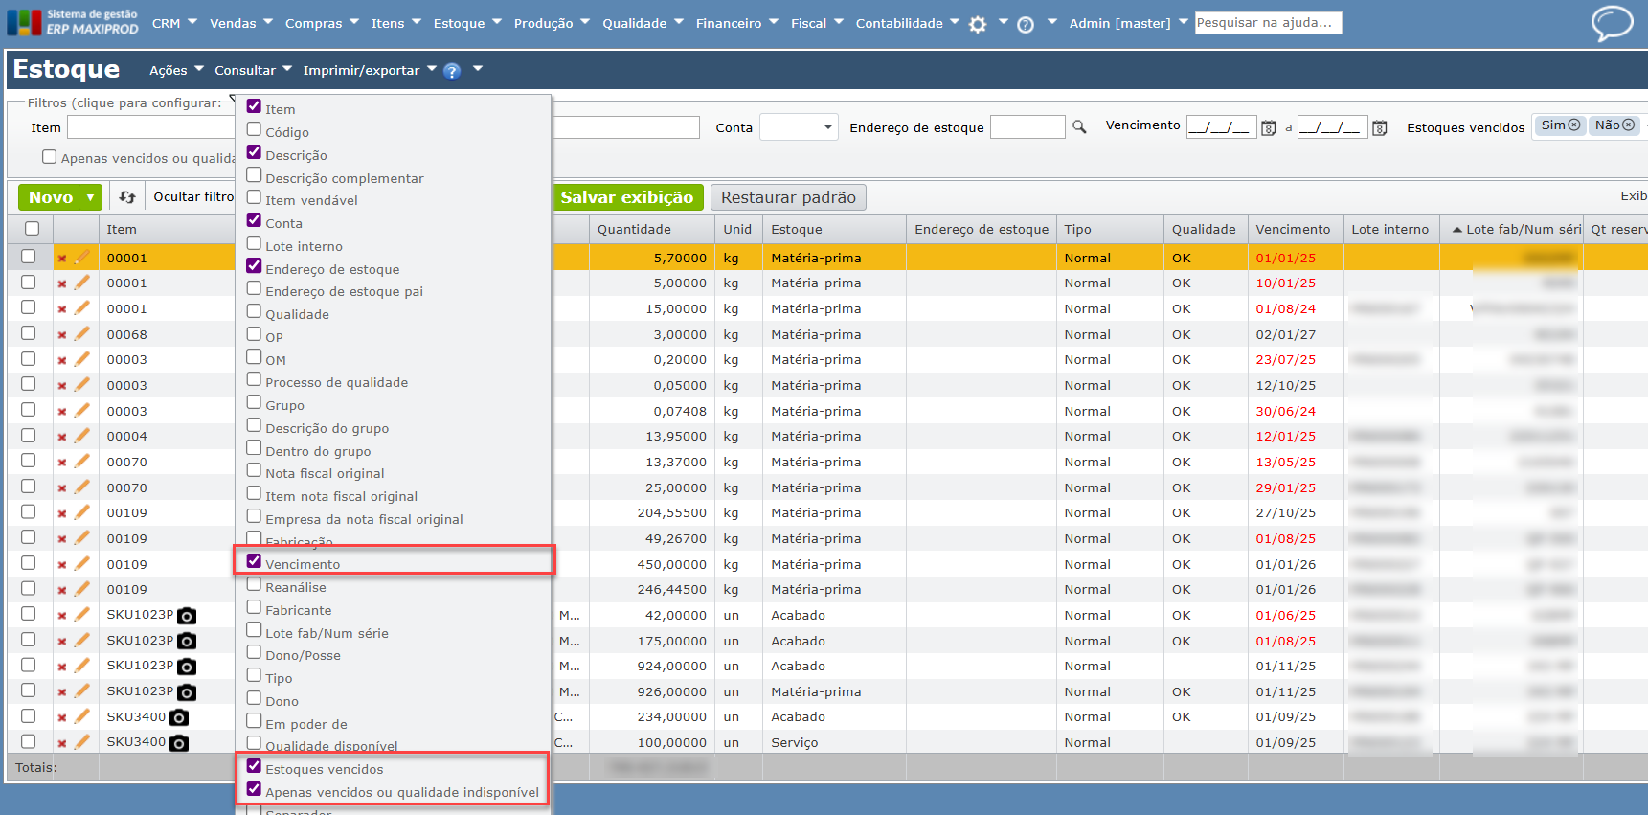Click the pencil edit icon for item 00068

[x=82, y=334]
